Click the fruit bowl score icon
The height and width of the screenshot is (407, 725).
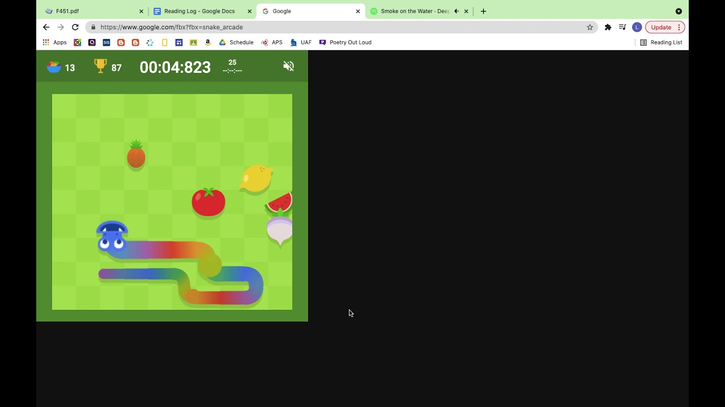[x=54, y=67]
